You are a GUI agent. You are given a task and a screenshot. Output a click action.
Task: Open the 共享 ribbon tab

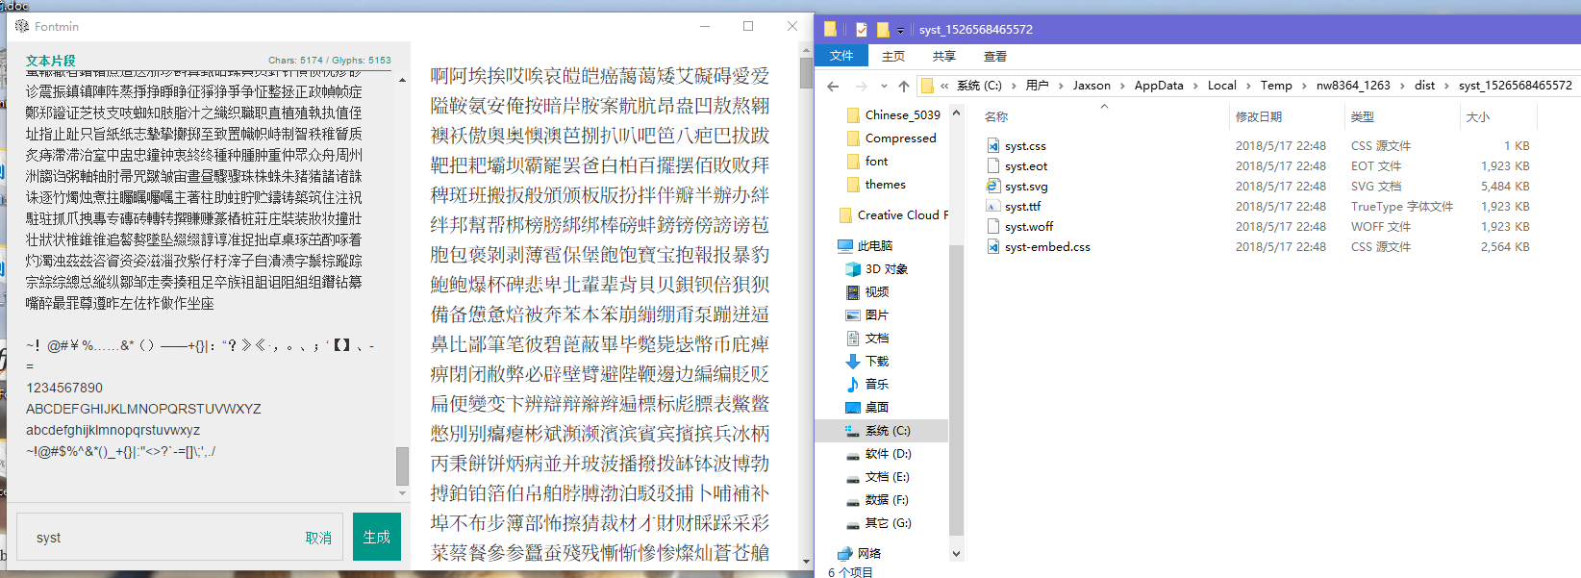click(944, 56)
